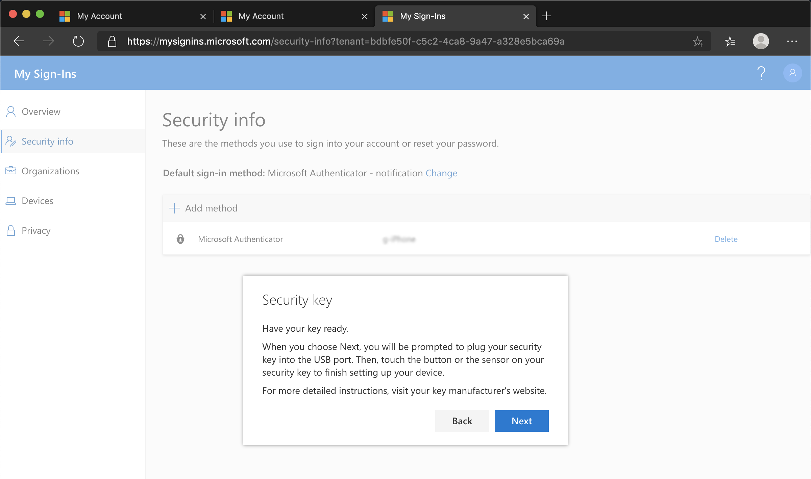Reload the page with refresh icon
The image size is (811, 479).
coord(78,41)
